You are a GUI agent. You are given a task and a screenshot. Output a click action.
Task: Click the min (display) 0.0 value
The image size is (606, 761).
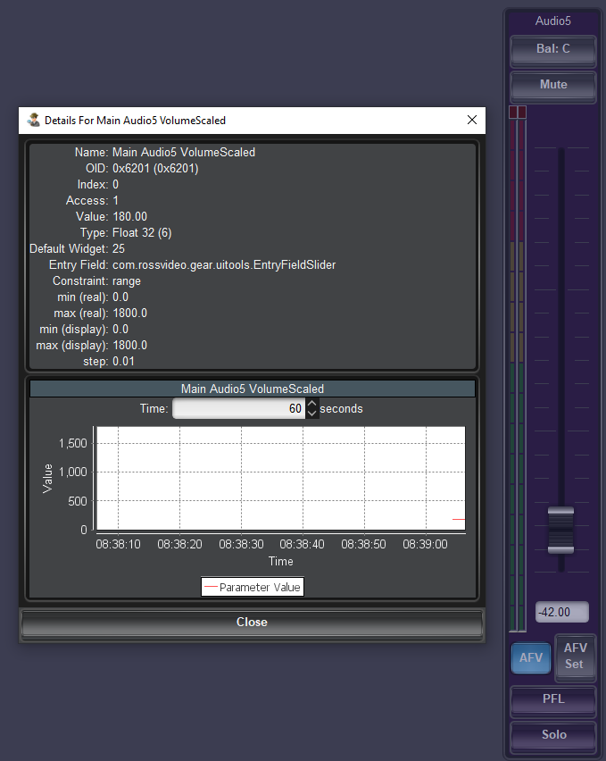[120, 330]
